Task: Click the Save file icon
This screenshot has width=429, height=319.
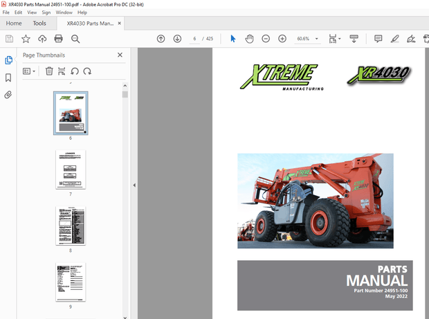Action: point(9,39)
